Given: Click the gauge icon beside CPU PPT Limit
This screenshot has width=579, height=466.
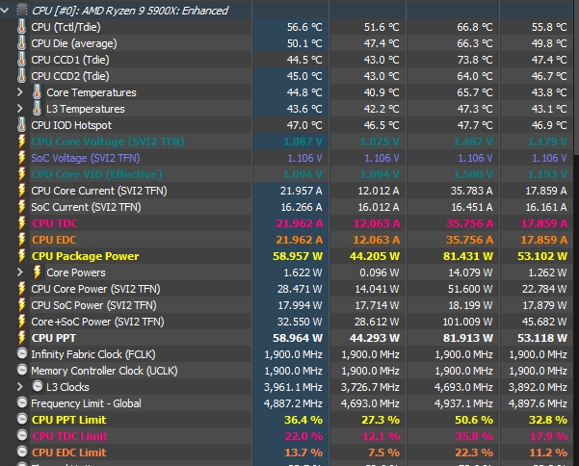Looking at the screenshot, I should coord(22,420).
